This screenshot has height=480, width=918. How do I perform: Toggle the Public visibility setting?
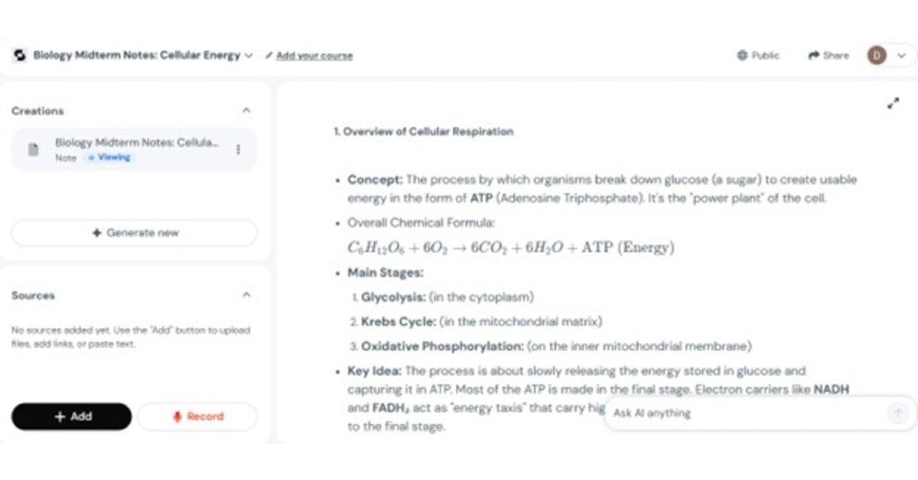pyautogui.click(x=758, y=55)
